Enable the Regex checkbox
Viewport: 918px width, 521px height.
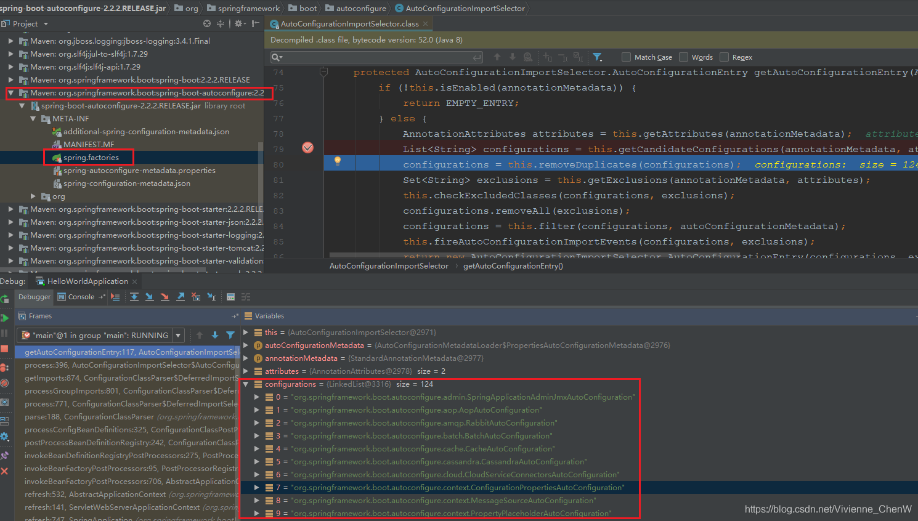point(724,57)
